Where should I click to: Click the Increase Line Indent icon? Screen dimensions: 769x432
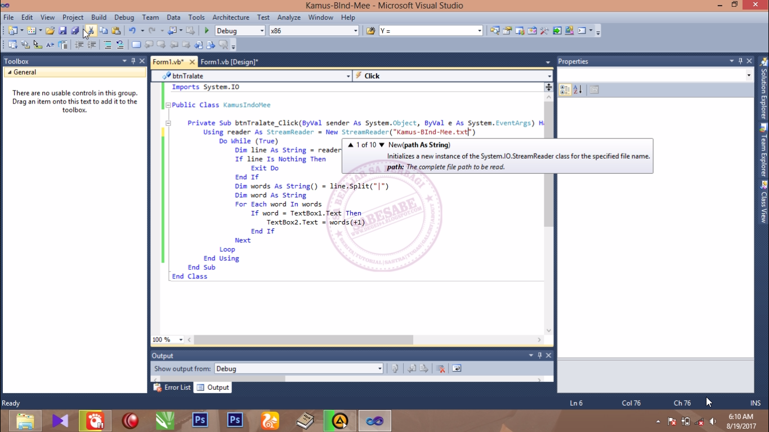coord(92,45)
